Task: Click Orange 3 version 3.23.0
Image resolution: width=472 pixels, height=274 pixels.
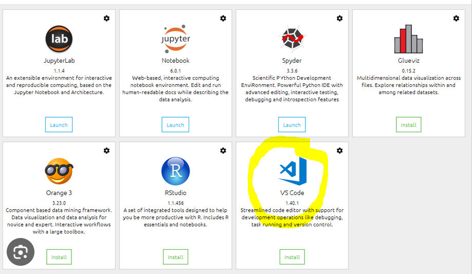Action: pyautogui.click(x=59, y=203)
